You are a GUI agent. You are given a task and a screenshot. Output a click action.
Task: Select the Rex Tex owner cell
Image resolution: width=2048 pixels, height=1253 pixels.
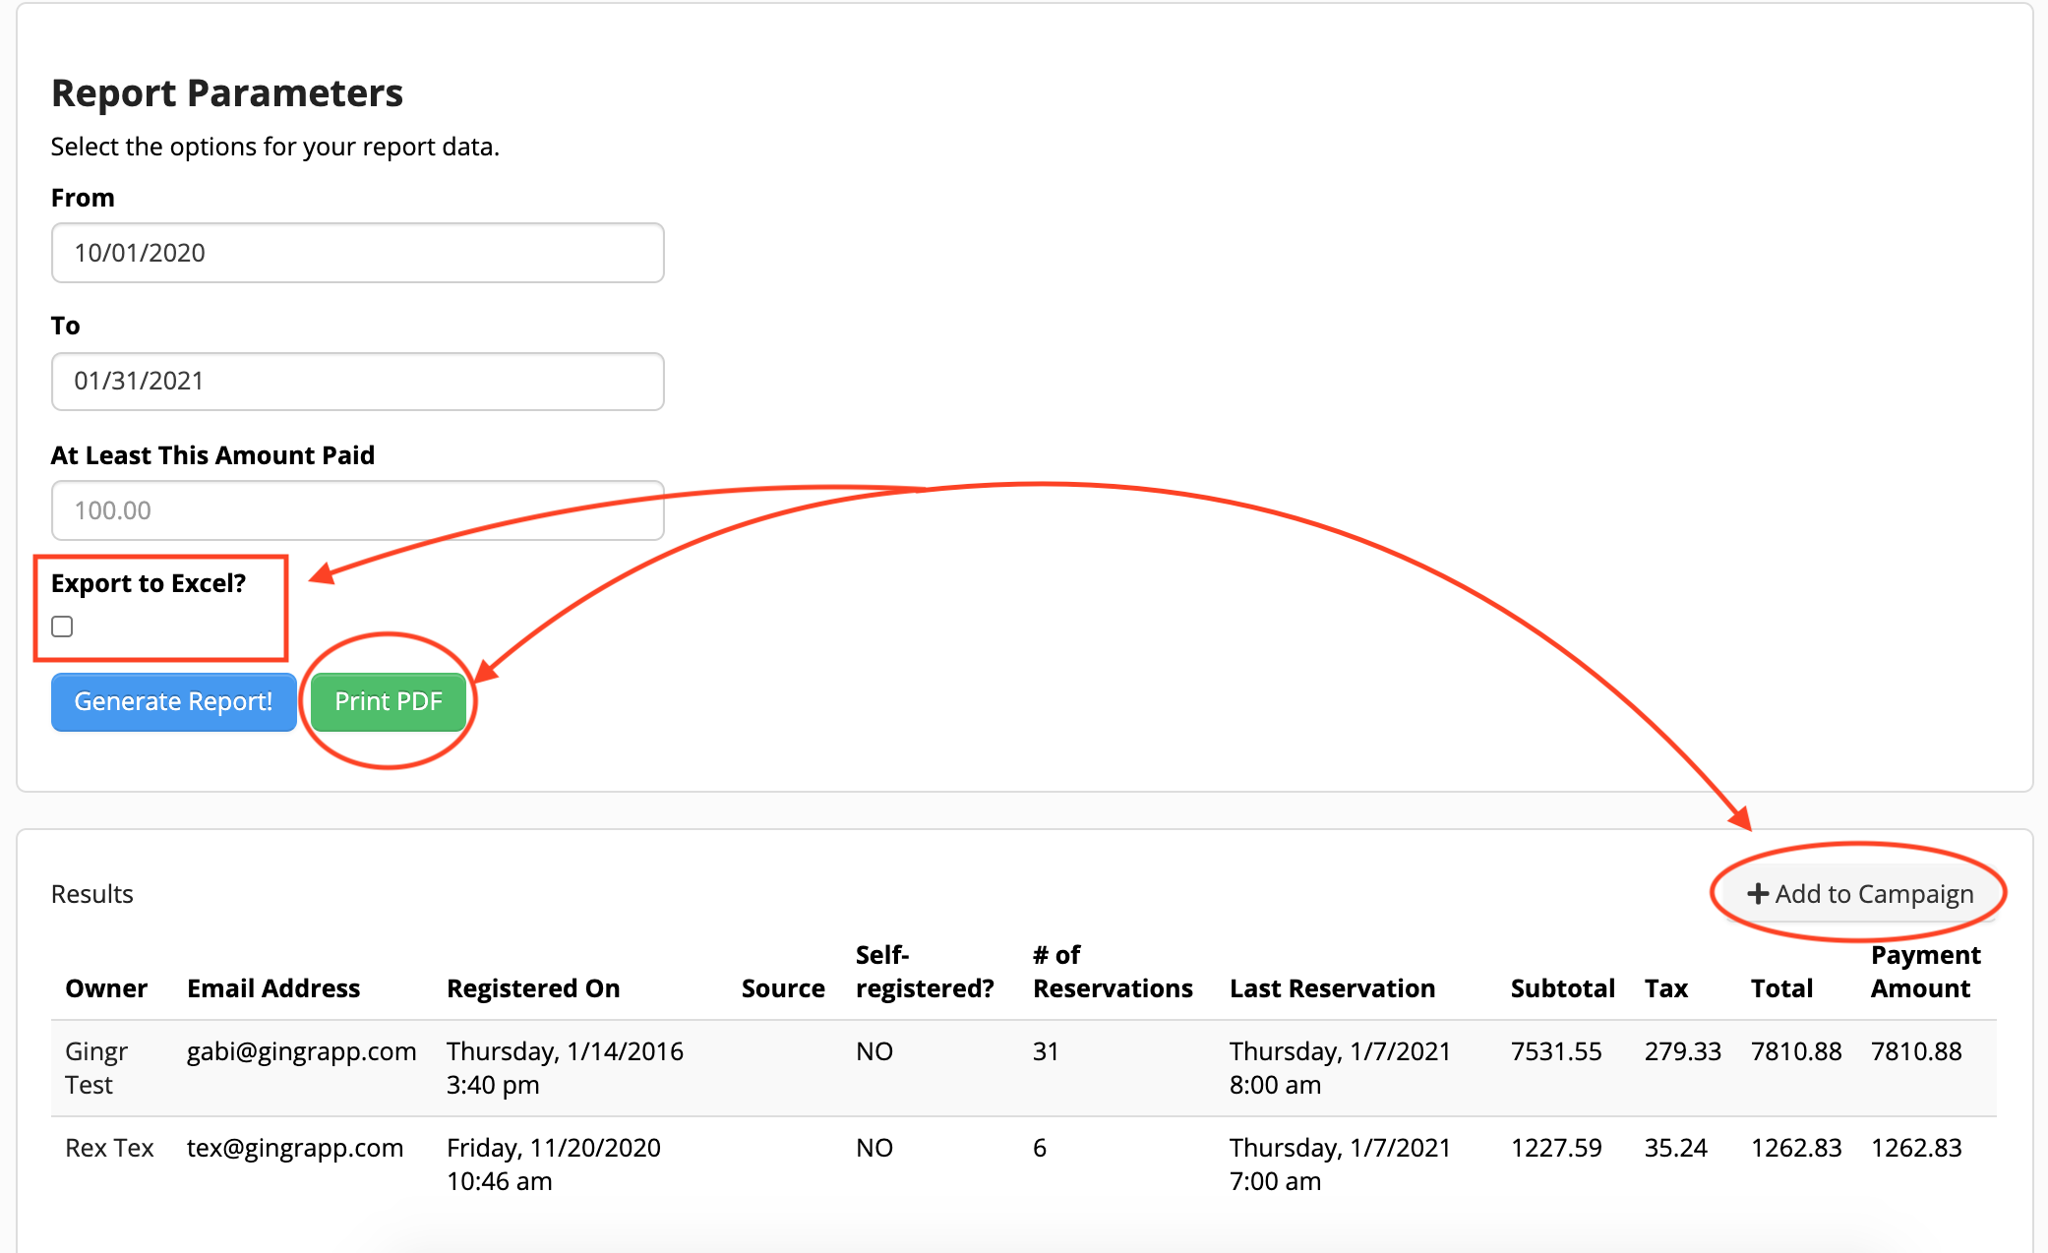click(x=109, y=1148)
